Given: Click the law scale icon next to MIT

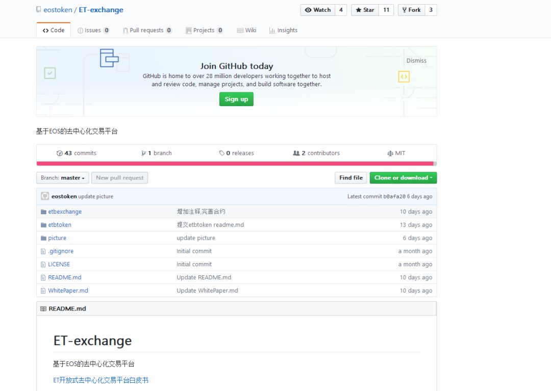Looking at the screenshot, I should pyautogui.click(x=390, y=153).
